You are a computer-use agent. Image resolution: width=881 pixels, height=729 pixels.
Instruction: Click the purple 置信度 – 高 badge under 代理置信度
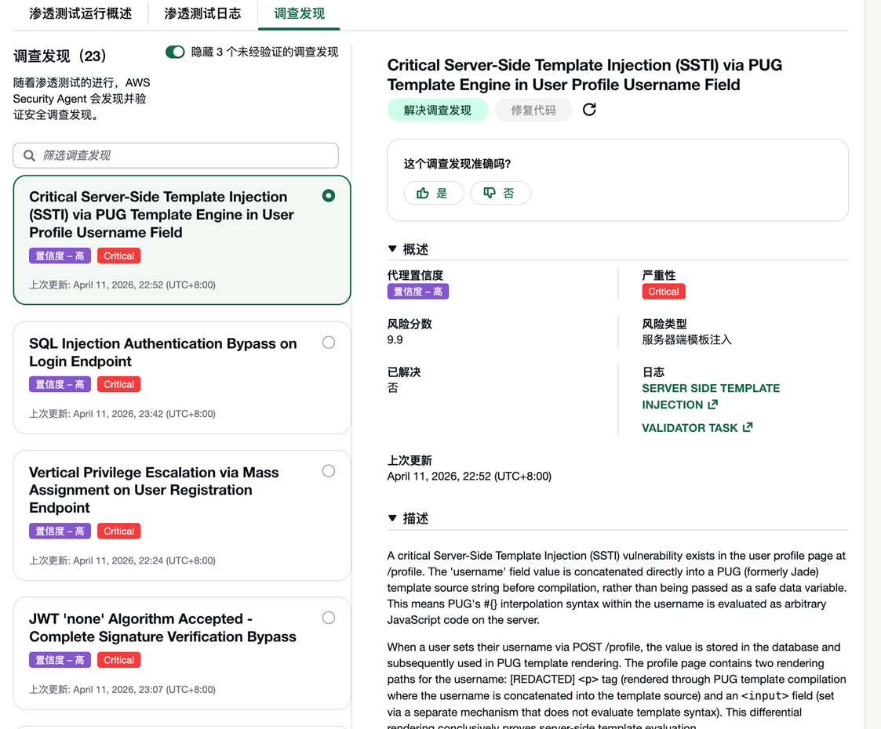tap(418, 292)
